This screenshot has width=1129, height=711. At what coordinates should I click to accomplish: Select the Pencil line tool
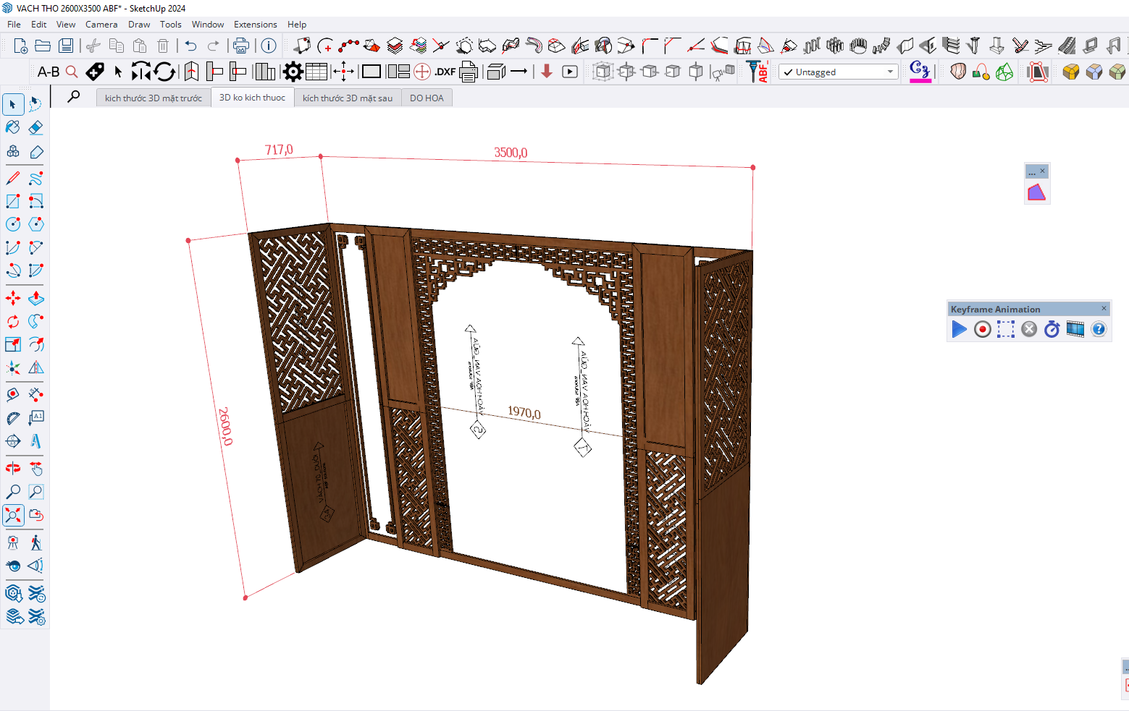tap(13, 178)
